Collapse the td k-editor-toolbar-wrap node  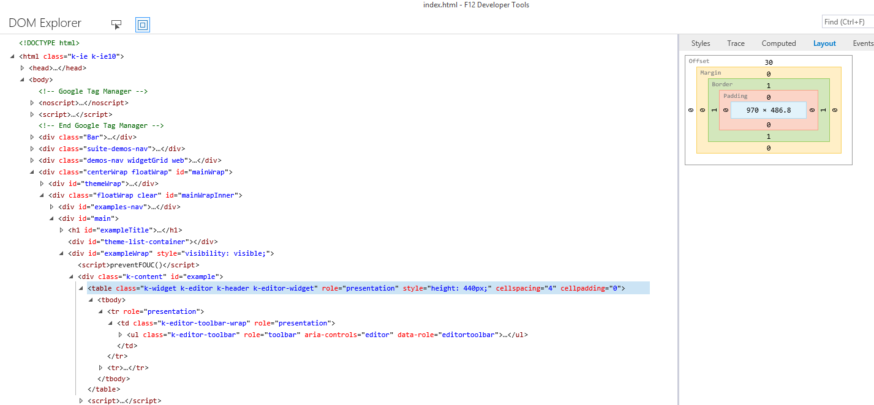point(111,323)
